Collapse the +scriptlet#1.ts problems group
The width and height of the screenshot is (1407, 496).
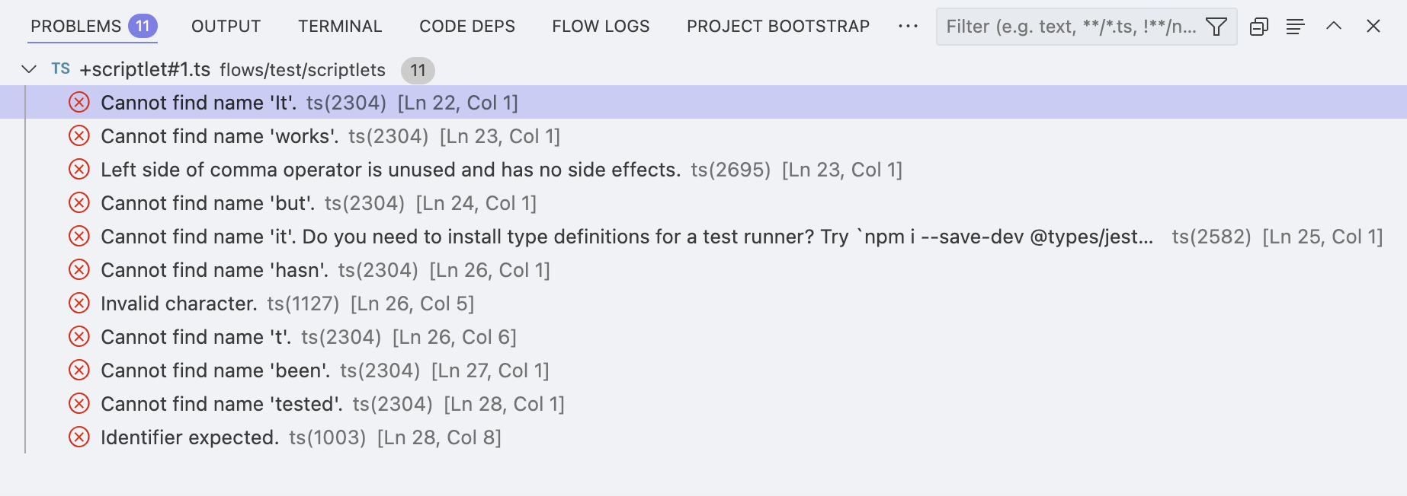pos(29,69)
